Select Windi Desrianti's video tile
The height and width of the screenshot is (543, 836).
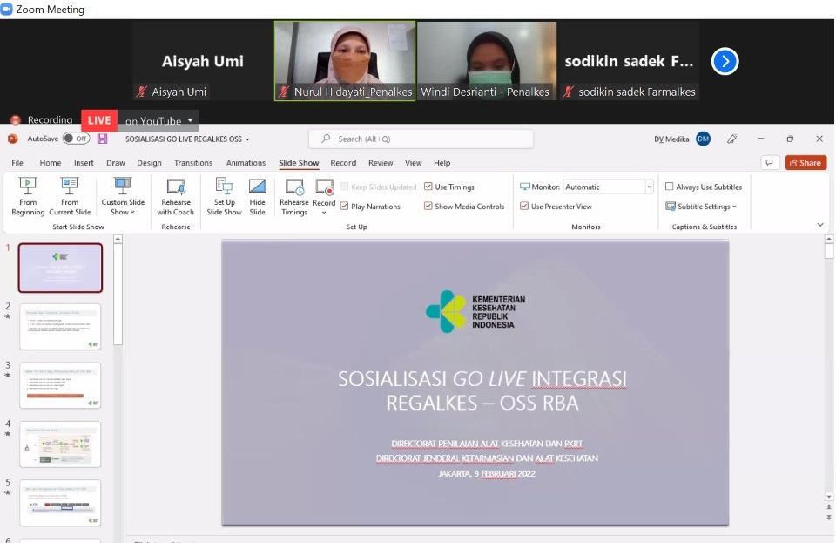[486, 61]
